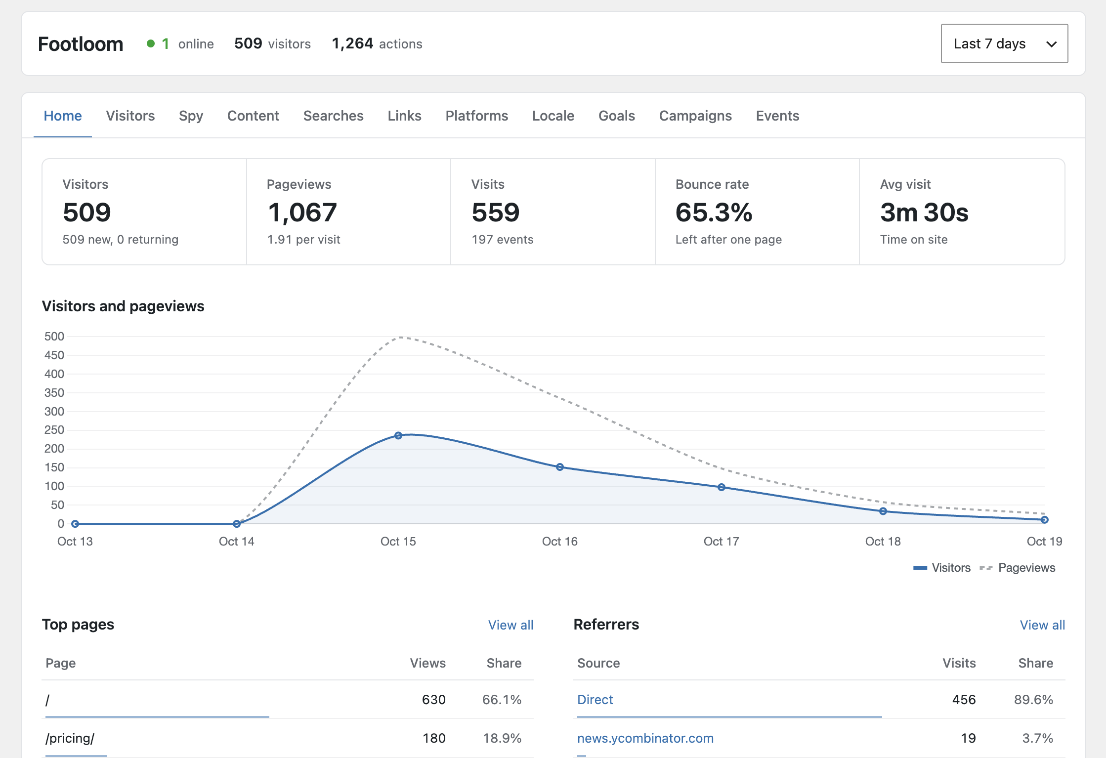Click the 89.6% share for Direct
This screenshot has width=1106, height=758.
point(1033,700)
